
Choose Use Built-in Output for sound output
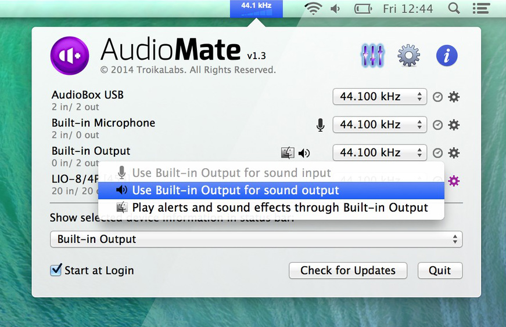271,190
